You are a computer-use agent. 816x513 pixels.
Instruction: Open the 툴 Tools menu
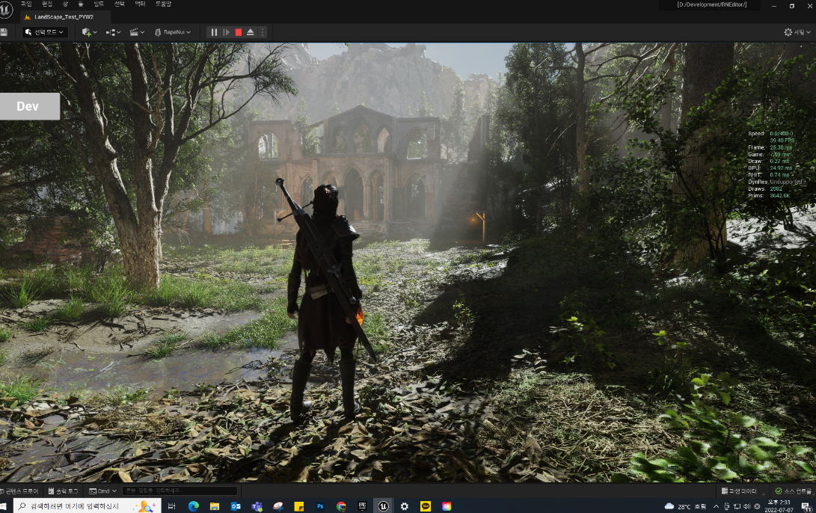tap(81, 4)
